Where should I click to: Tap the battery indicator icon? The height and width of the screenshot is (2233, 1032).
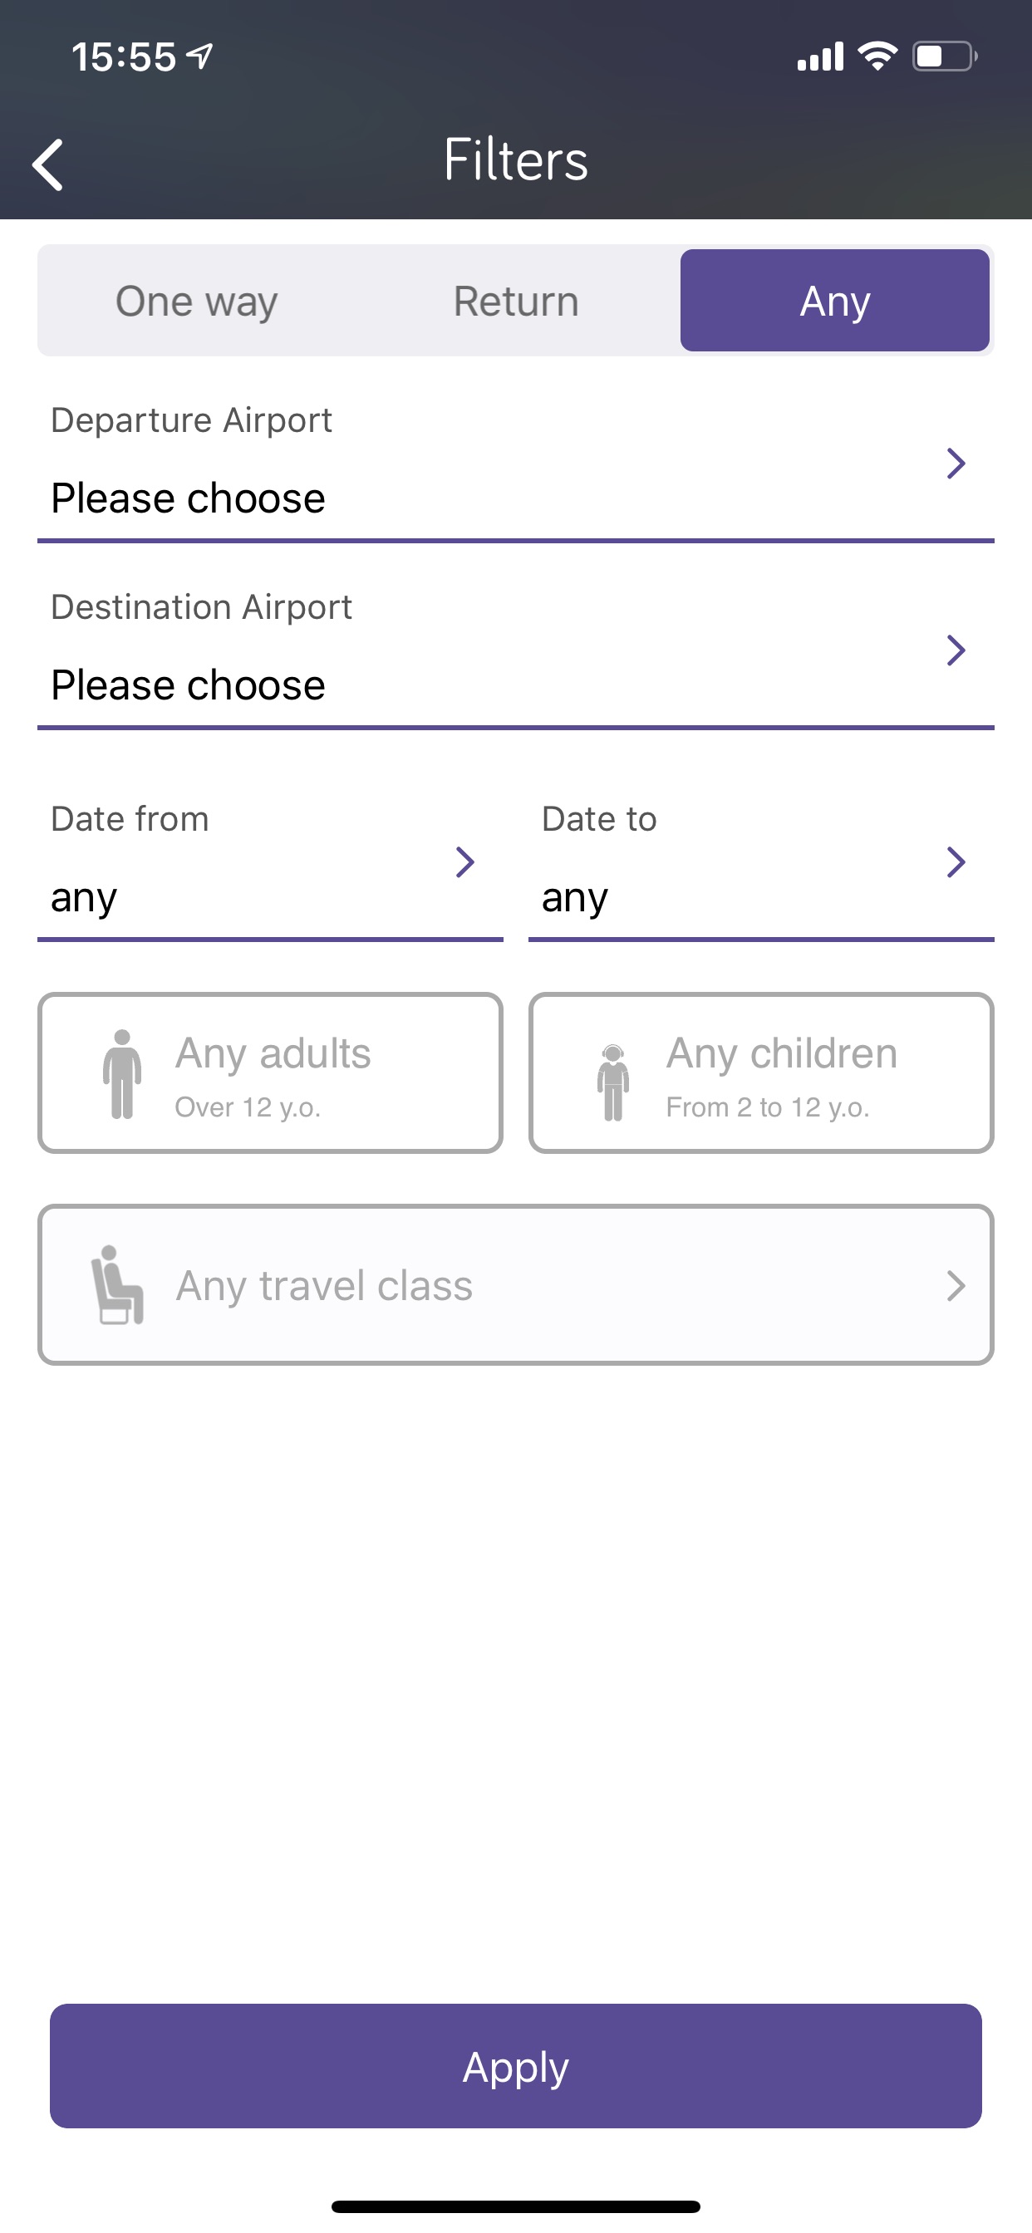pyautogui.click(x=944, y=56)
